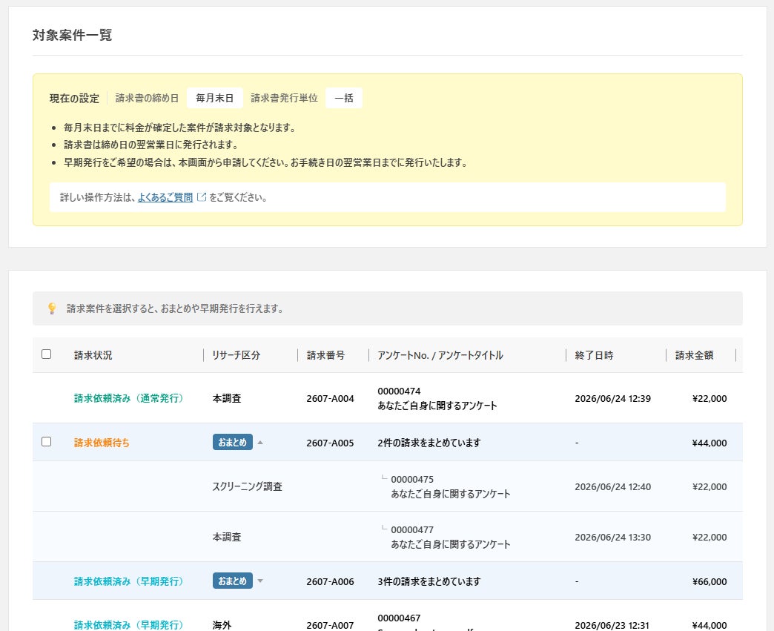The width and height of the screenshot is (774, 631).
Task: Click the ¥44,000 amount in row 2607-A005
Action: tap(709, 443)
